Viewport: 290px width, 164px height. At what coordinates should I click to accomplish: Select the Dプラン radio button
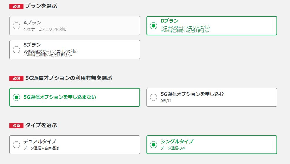pyautogui.click(x=154, y=26)
